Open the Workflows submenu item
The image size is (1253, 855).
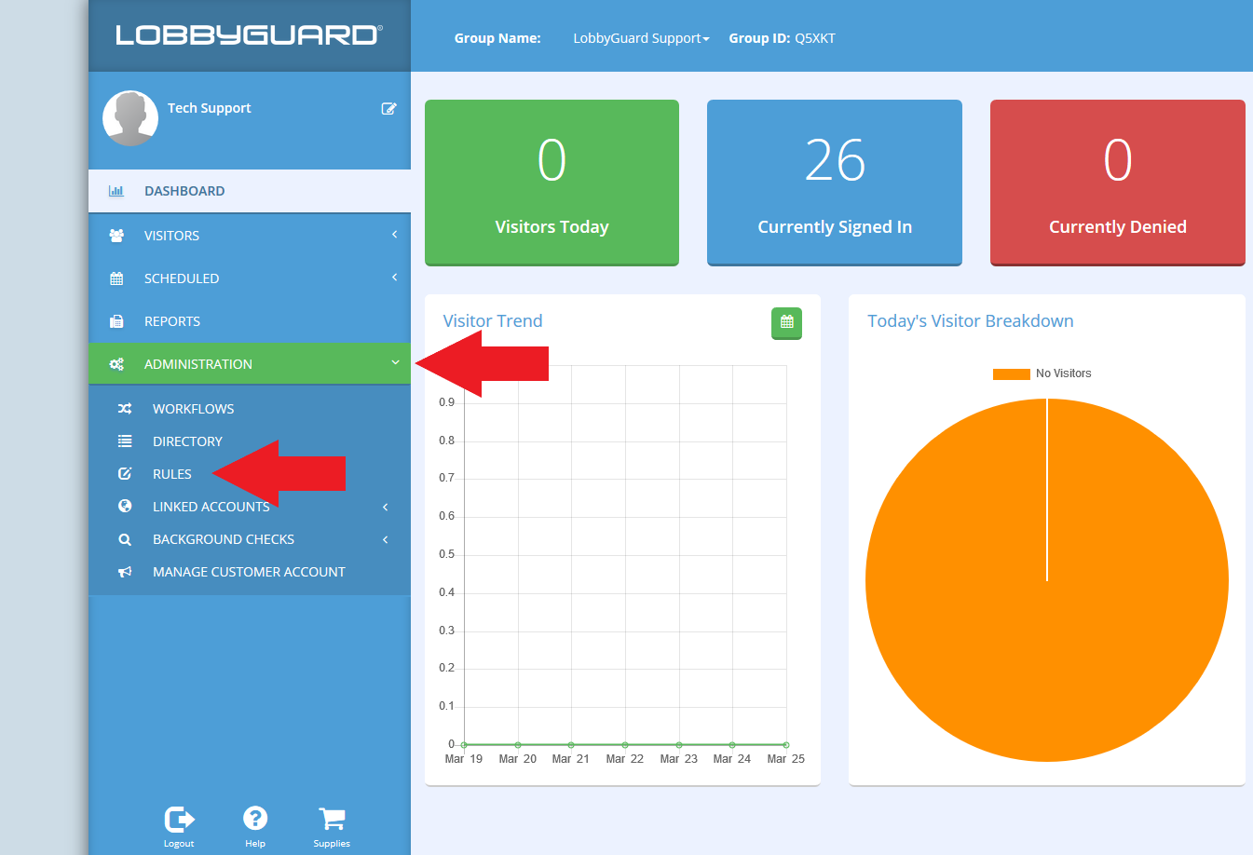[250, 409]
